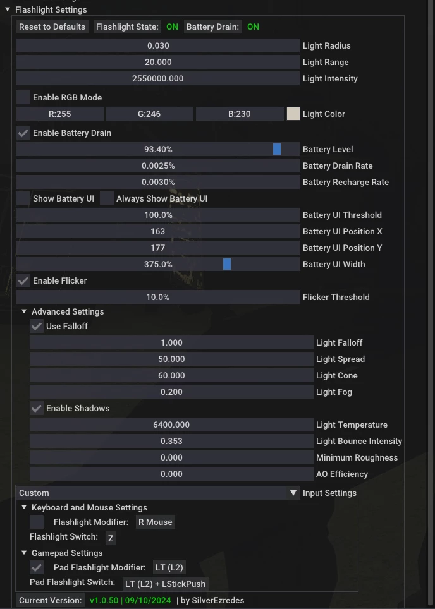
Task: Click the LT (L2) + LStickPush binding
Action: click(166, 584)
